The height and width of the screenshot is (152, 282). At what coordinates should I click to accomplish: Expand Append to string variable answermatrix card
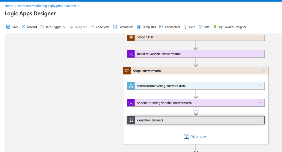pyautogui.click(x=196, y=103)
